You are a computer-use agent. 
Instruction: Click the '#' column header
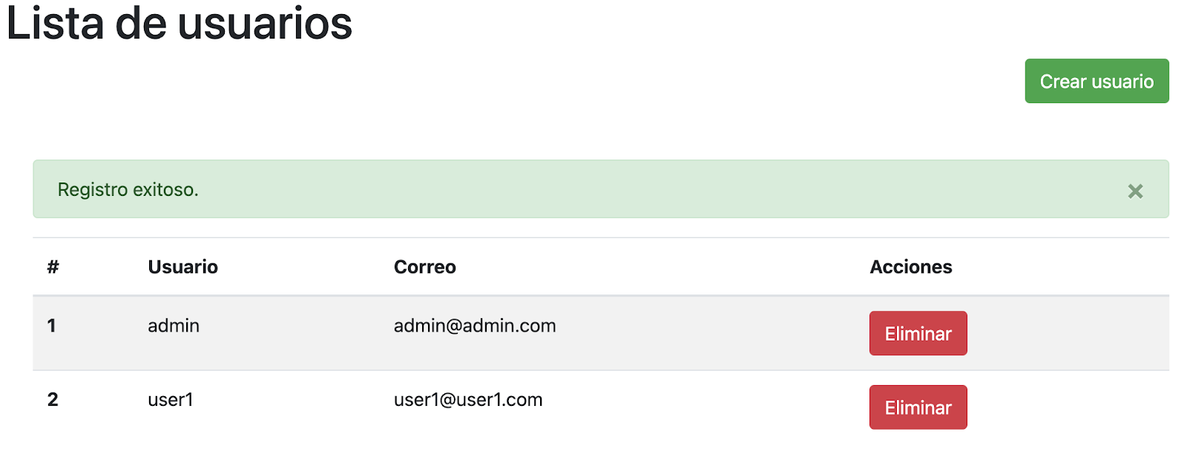[x=53, y=267]
